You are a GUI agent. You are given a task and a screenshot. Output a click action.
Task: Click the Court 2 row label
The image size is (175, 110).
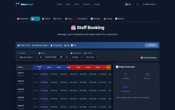pos(21,81)
